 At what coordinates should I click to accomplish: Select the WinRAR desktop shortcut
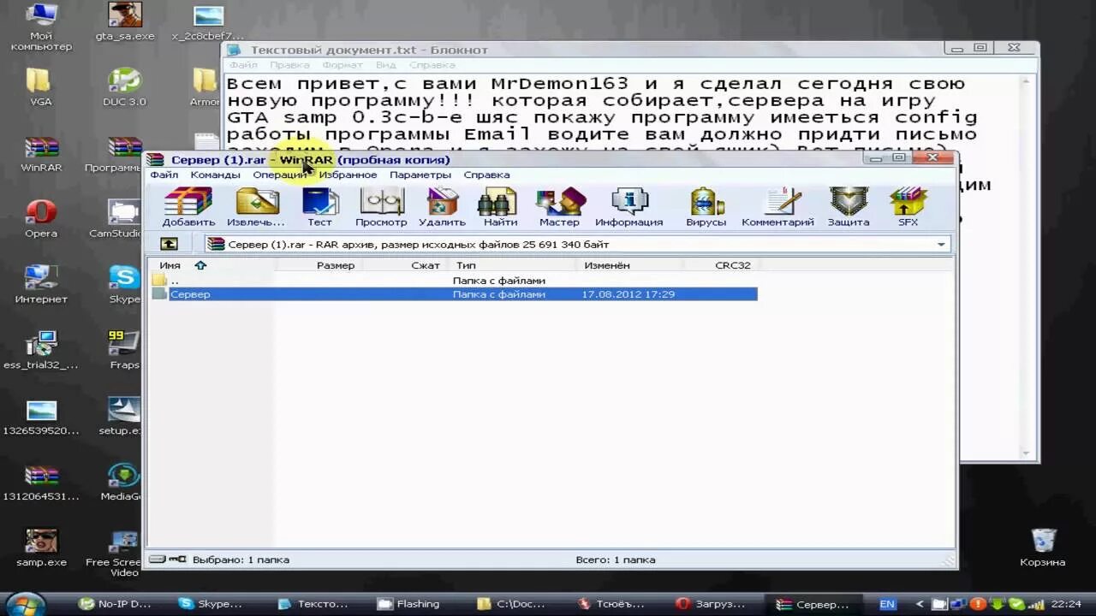41,154
